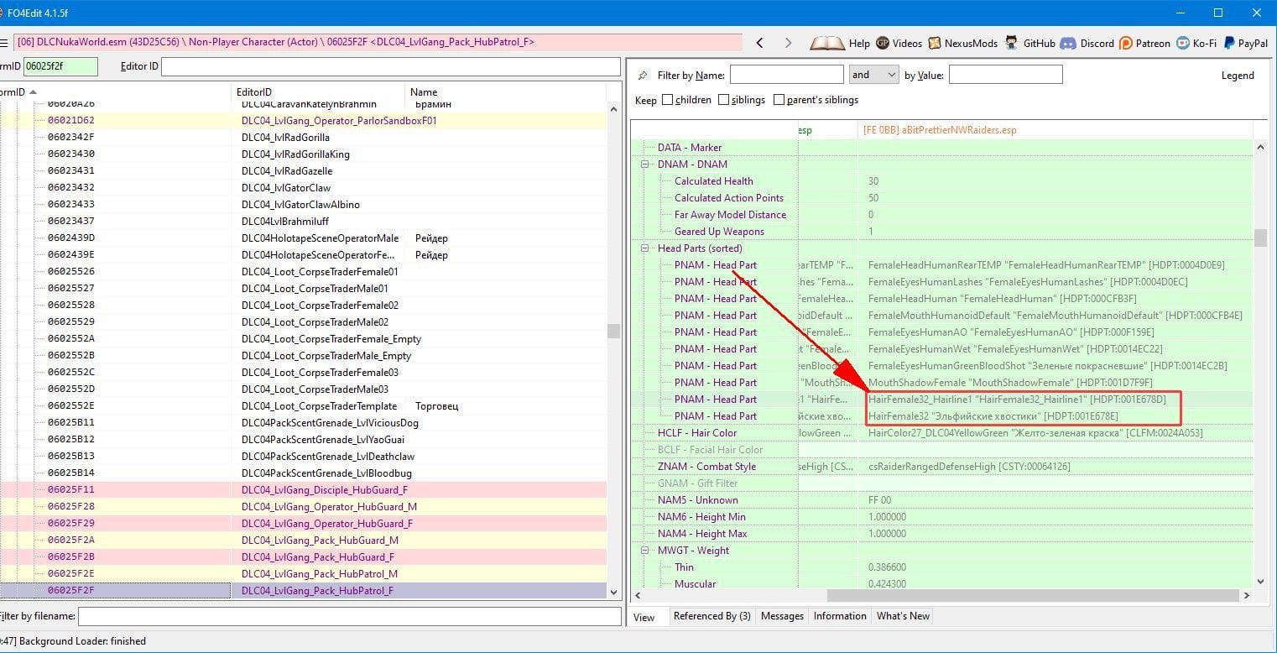Screen dimensions: 1277x653
Task: Visit the NexusMods page
Action: [962, 44]
